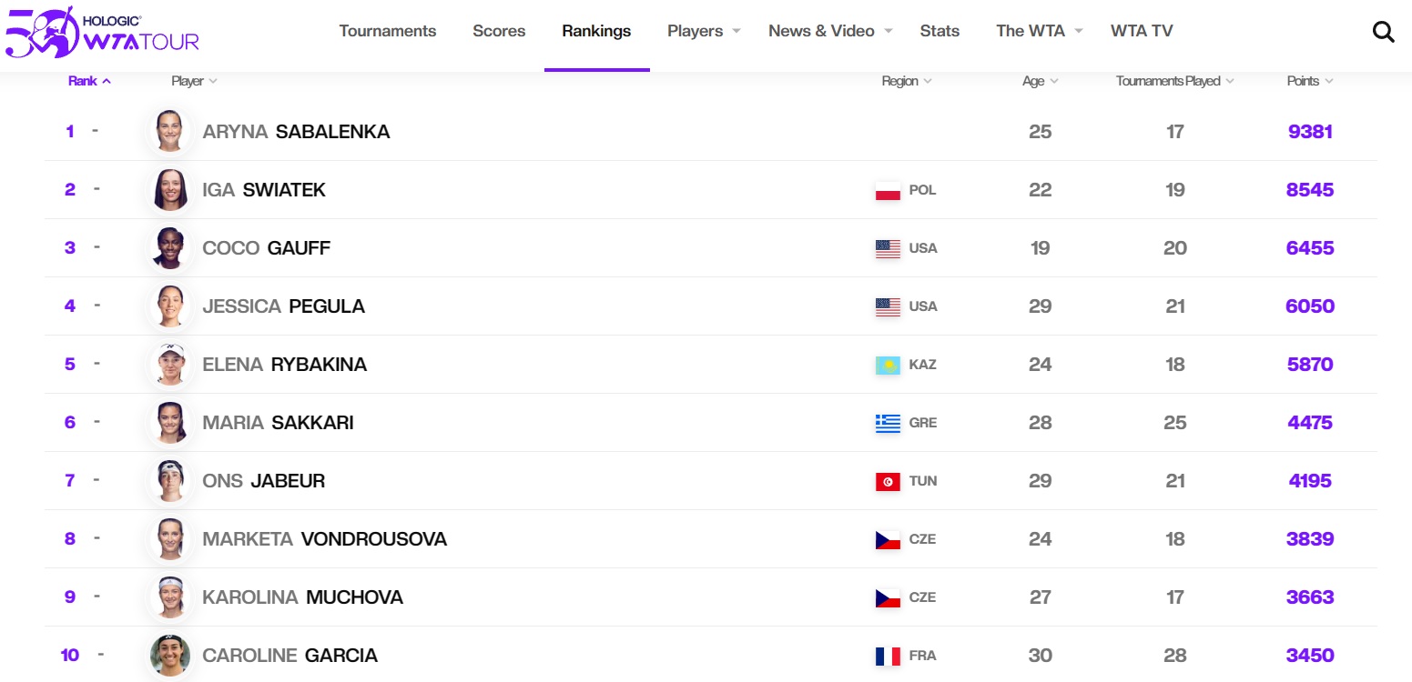Open the Tournaments nav item
The image size is (1412, 682).
click(388, 31)
